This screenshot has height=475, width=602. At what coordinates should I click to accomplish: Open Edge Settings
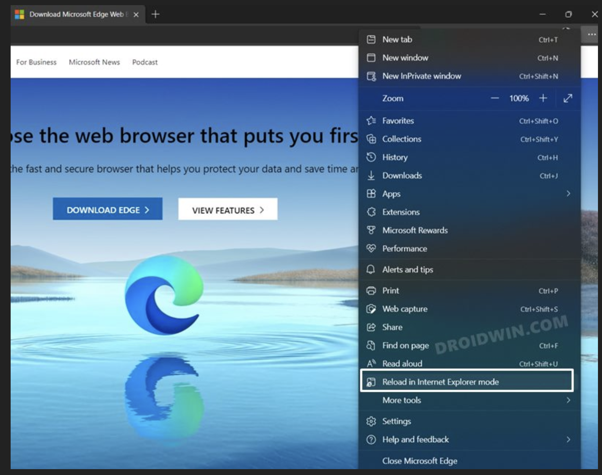point(396,421)
